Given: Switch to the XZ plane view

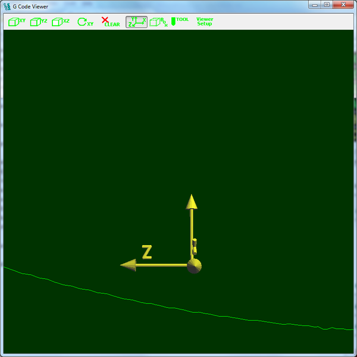Looking at the screenshot, I should 61,22.
